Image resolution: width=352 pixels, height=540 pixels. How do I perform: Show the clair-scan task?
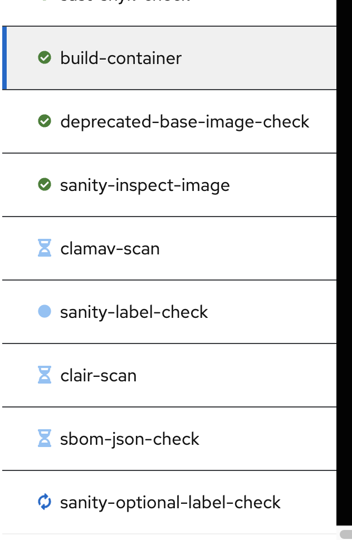[x=98, y=375]
